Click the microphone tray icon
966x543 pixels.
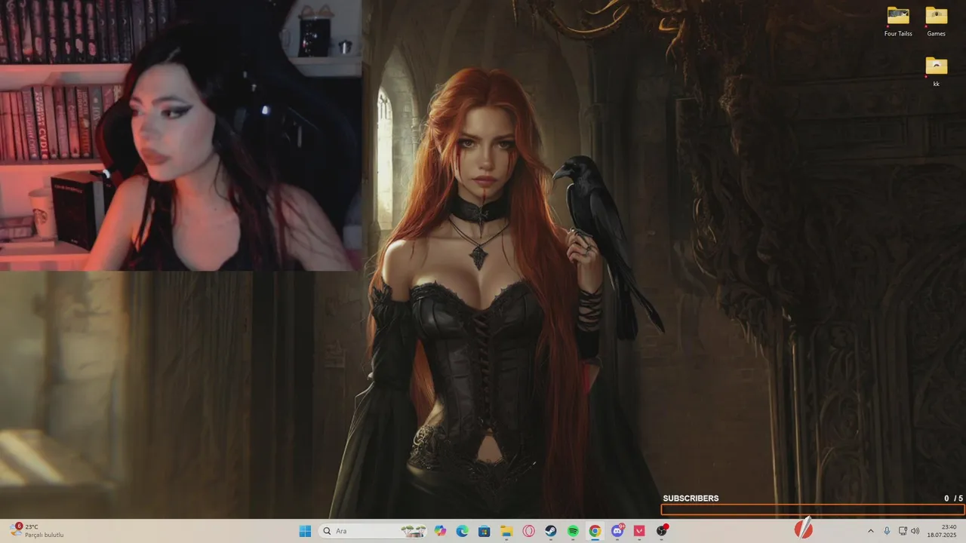click(x=887, y=531)
